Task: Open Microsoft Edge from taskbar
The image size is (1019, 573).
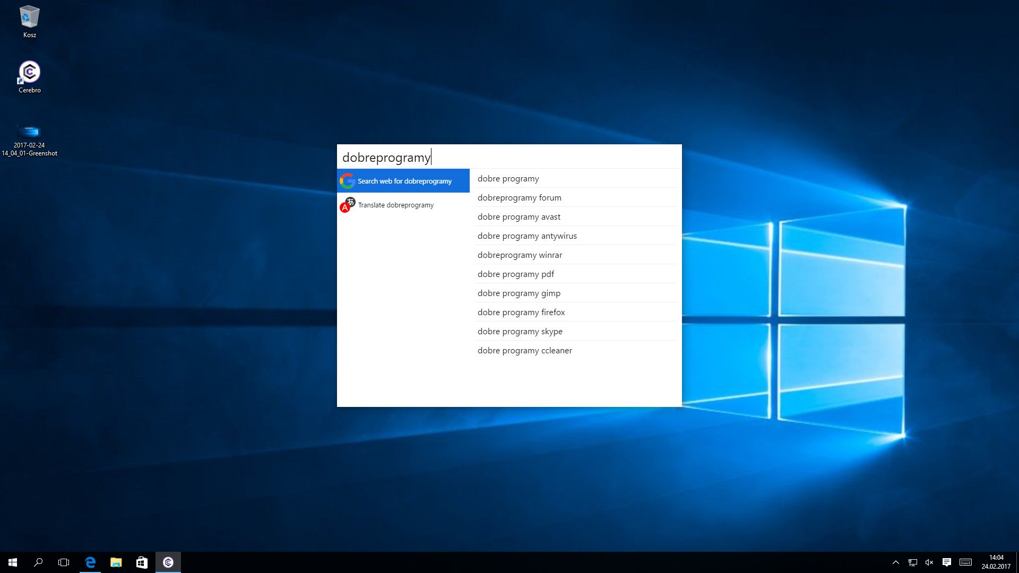Action: click(90, 562)
